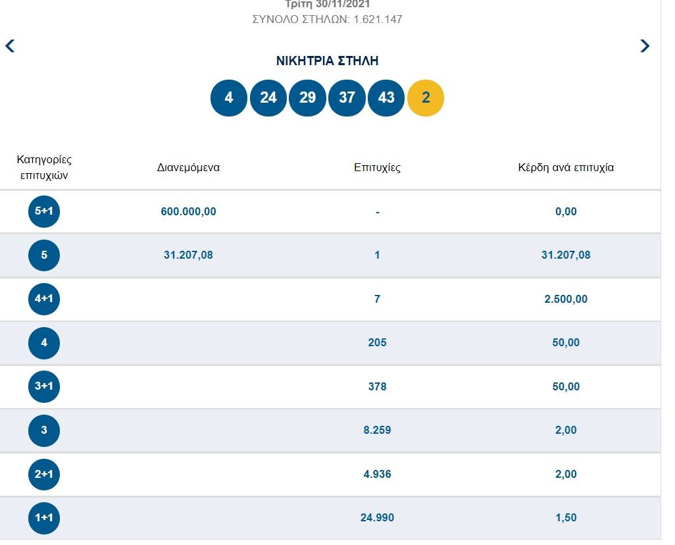This screenshot has height=545, width=675.
Task: Click the 1+1 category badge
Action: (x=44, y=518)
